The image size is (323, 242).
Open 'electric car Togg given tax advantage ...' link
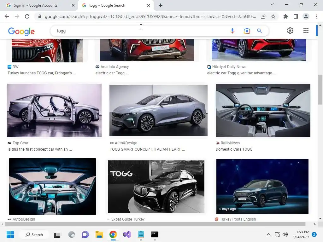point(242,73)
